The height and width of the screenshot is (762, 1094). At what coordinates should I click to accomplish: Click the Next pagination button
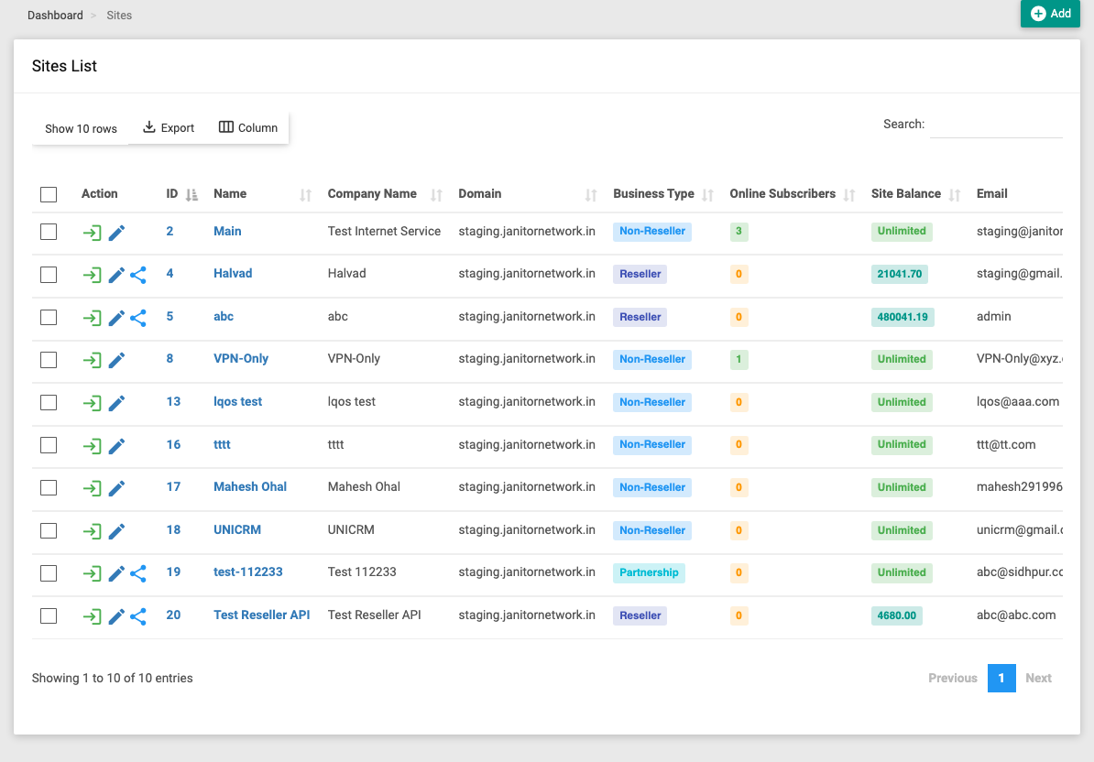(x=1038, y=679)
